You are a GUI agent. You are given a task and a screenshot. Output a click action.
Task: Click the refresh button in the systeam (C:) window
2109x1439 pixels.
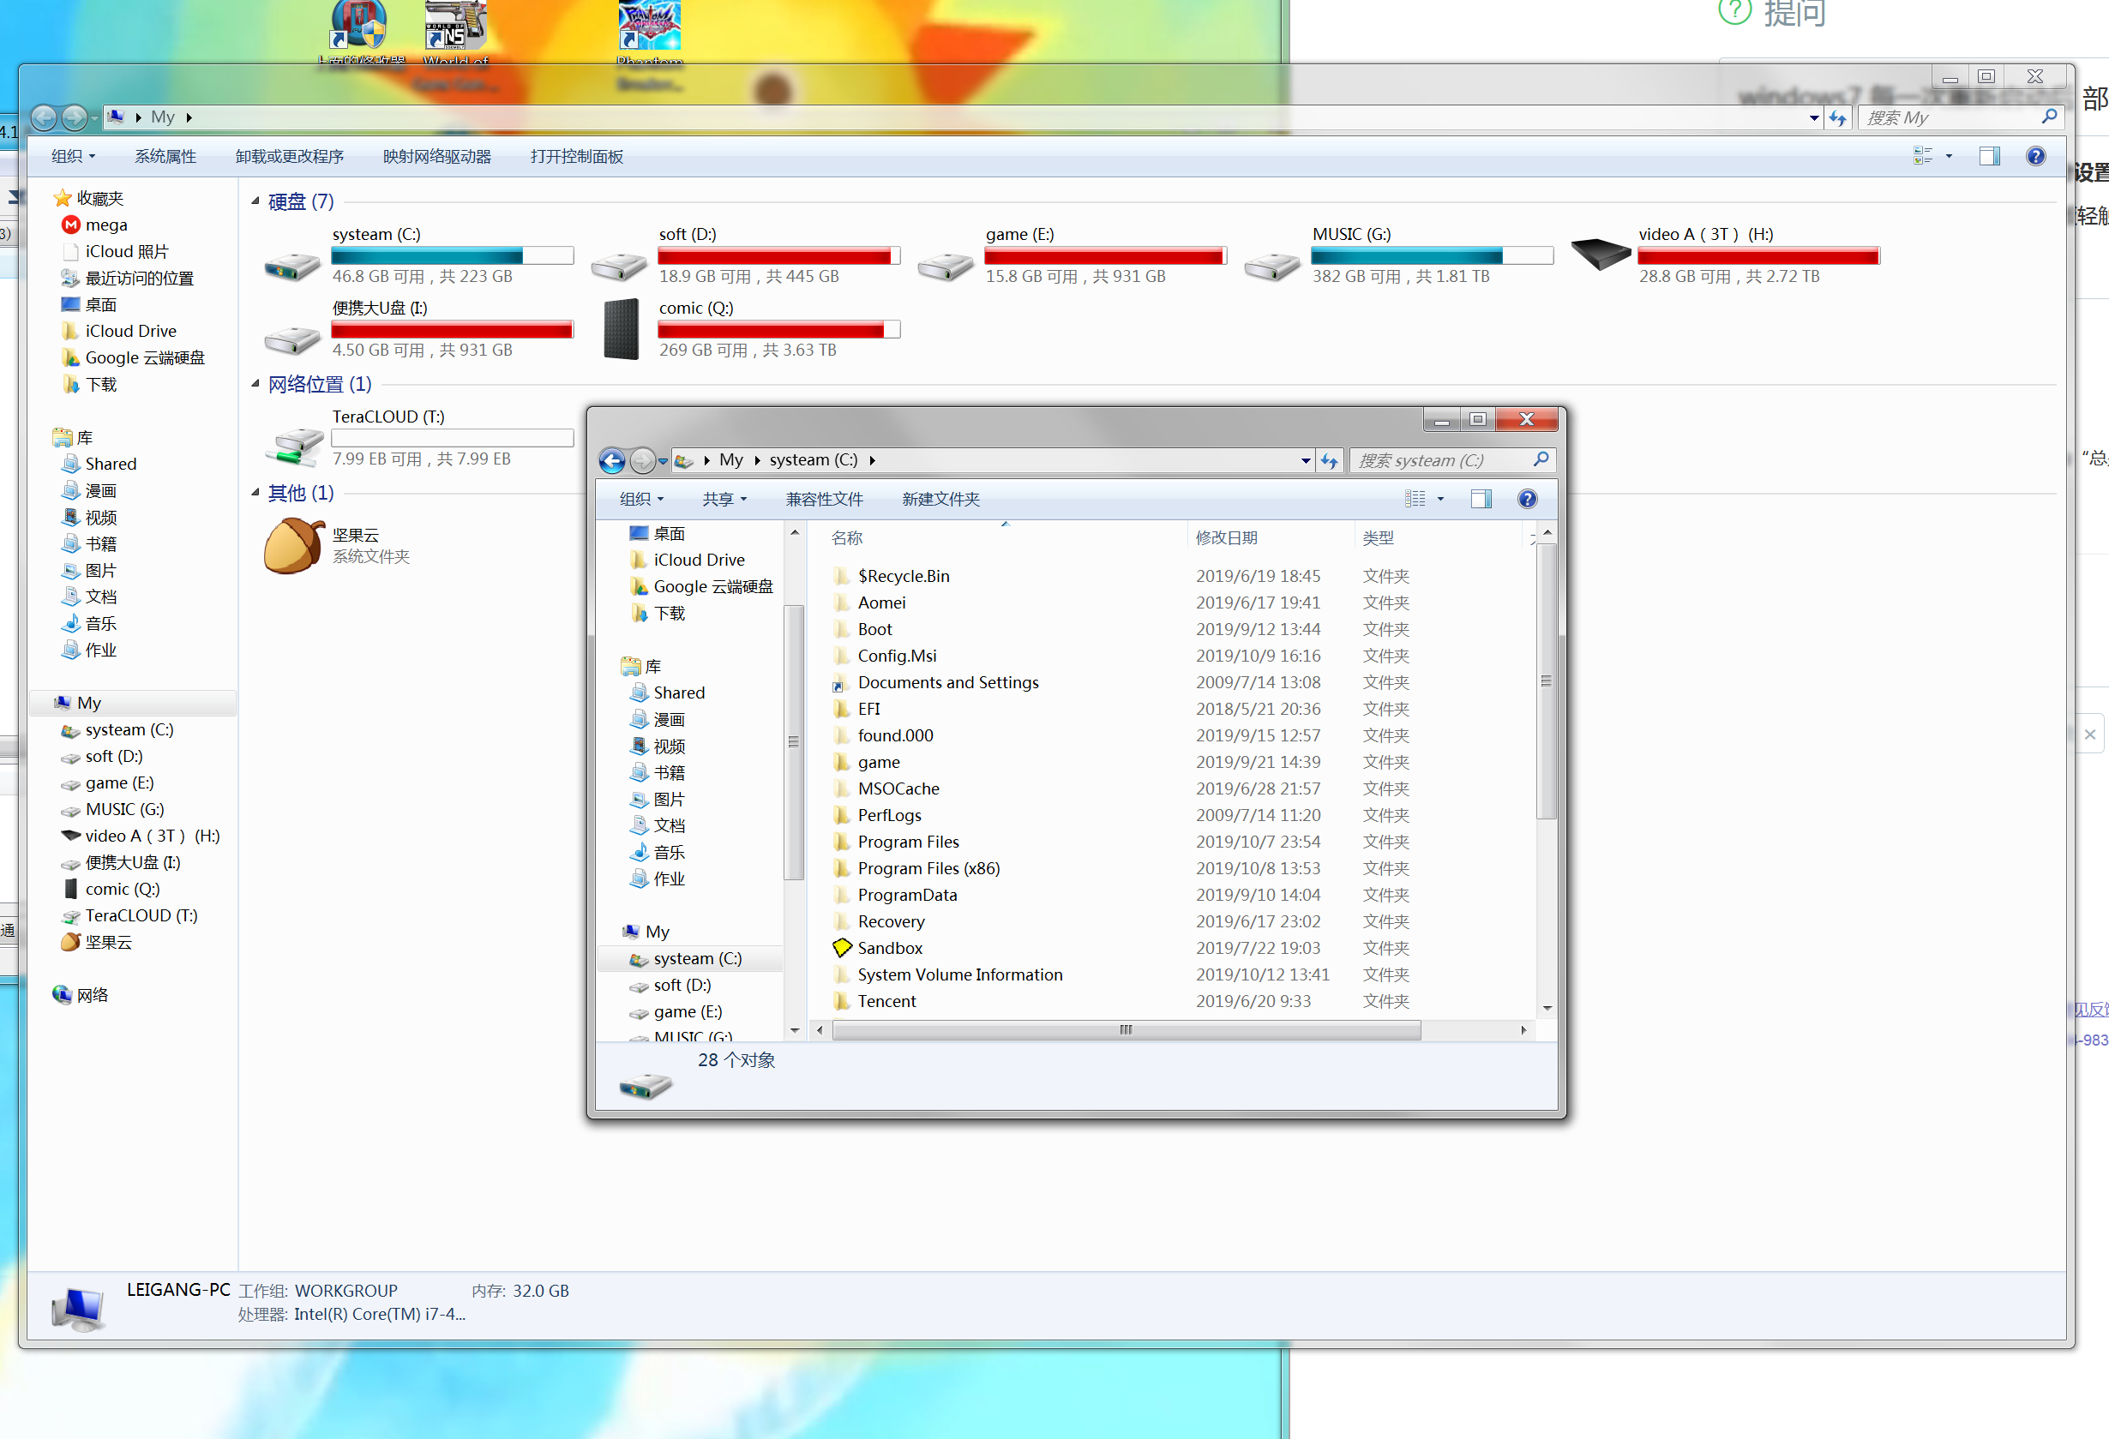pos(1330,461)
